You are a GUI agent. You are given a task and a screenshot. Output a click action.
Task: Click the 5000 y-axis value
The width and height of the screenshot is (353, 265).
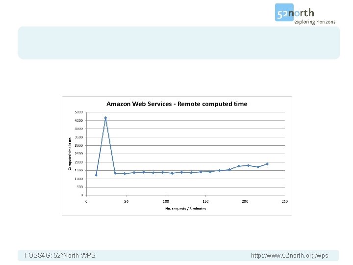coord(79,112)
